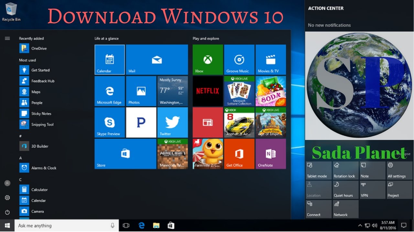The height and width of the screenshot is (232, 414).
Task: Click the Action Center notification icon
Action: click(404, 226)
